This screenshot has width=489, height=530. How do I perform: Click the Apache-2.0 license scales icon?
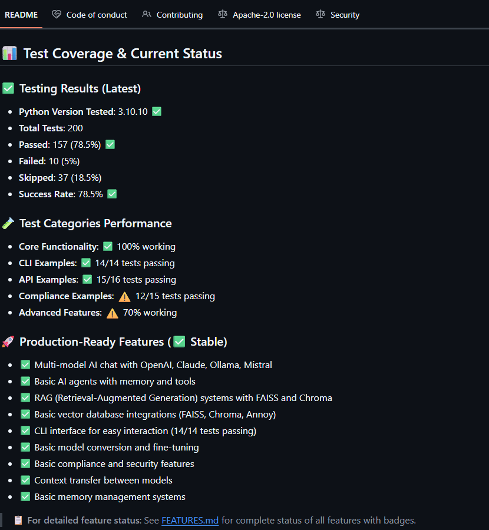[x=222, y=15]
